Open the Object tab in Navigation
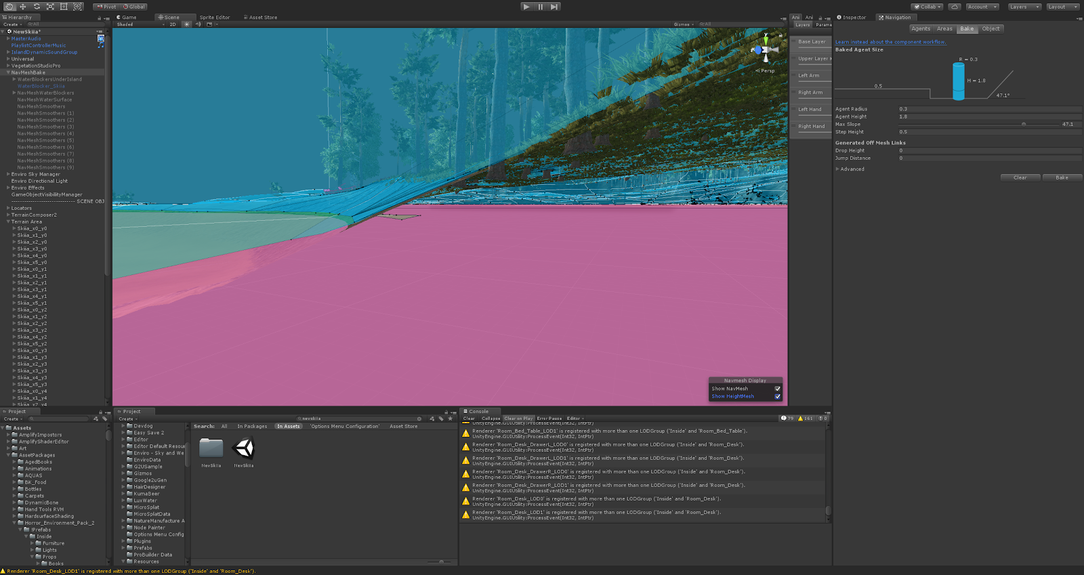 (x=991, y=29)
